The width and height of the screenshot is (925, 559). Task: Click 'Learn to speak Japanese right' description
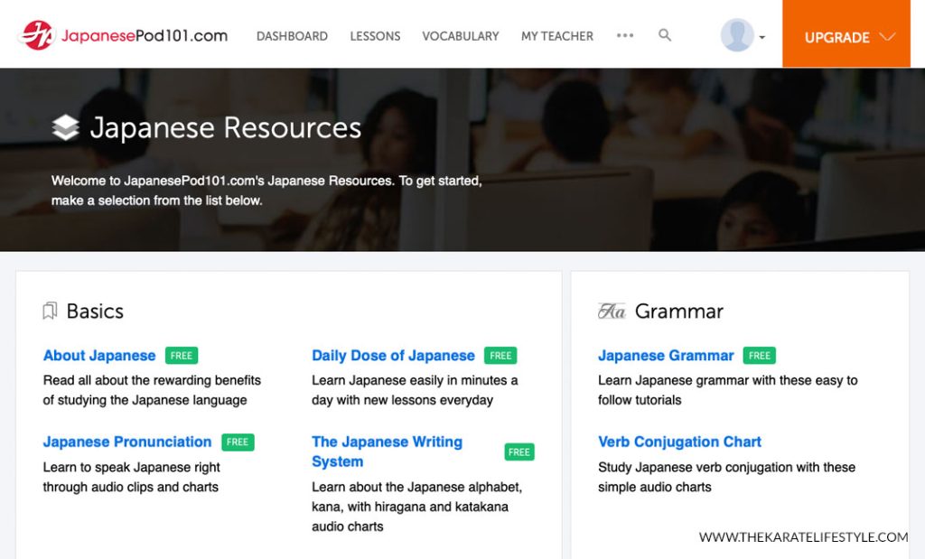tap(131, 477)
